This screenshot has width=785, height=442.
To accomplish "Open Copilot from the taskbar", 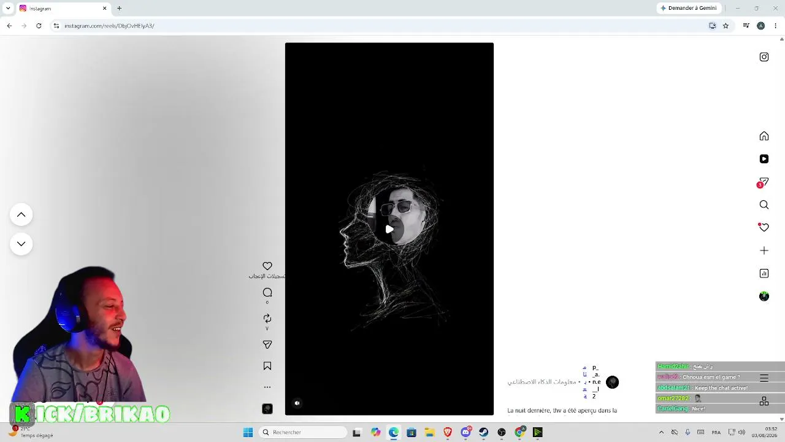I will [x=375, y=433].
